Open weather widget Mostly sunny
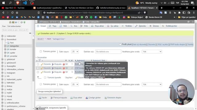197x110 pixels. (x=147, y=3)
